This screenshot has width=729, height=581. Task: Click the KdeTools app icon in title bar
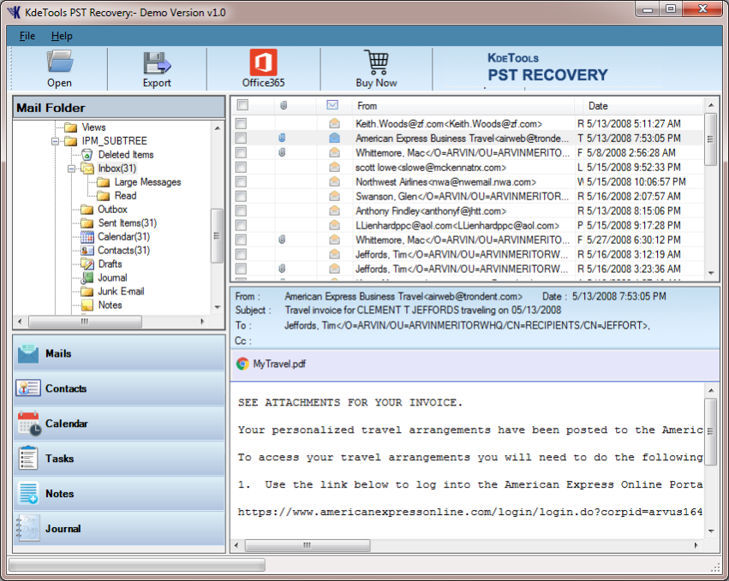click(14, 12)
